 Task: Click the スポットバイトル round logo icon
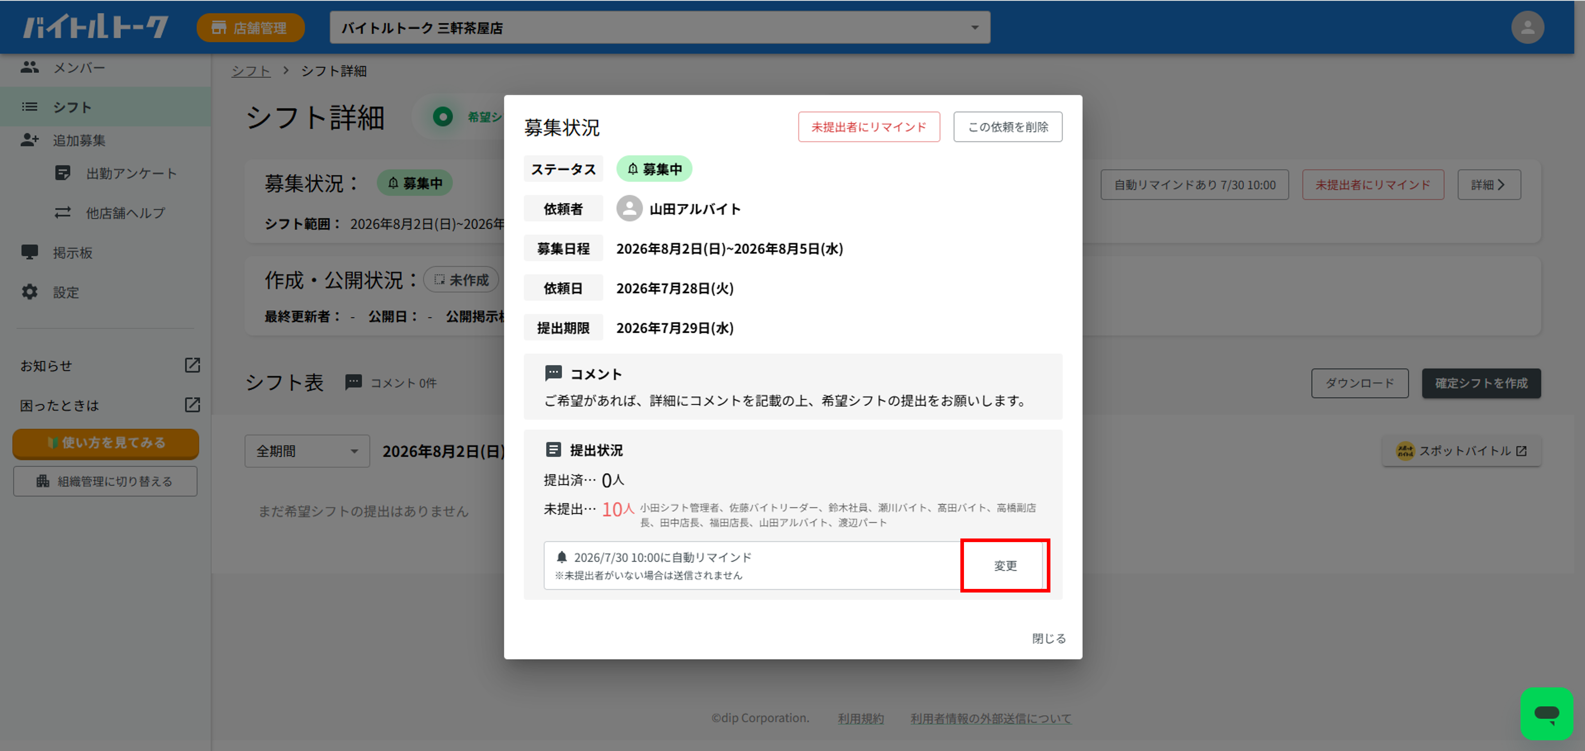[1405, 451]
